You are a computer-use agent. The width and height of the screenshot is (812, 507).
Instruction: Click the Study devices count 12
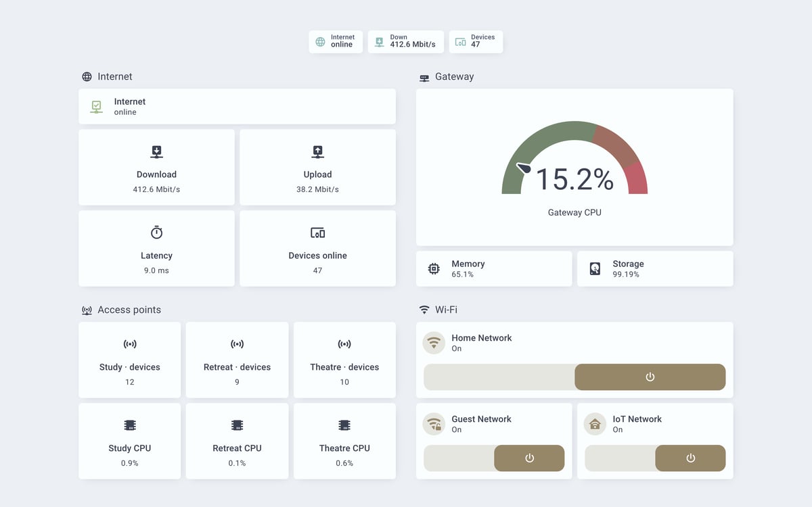point(130,383)
